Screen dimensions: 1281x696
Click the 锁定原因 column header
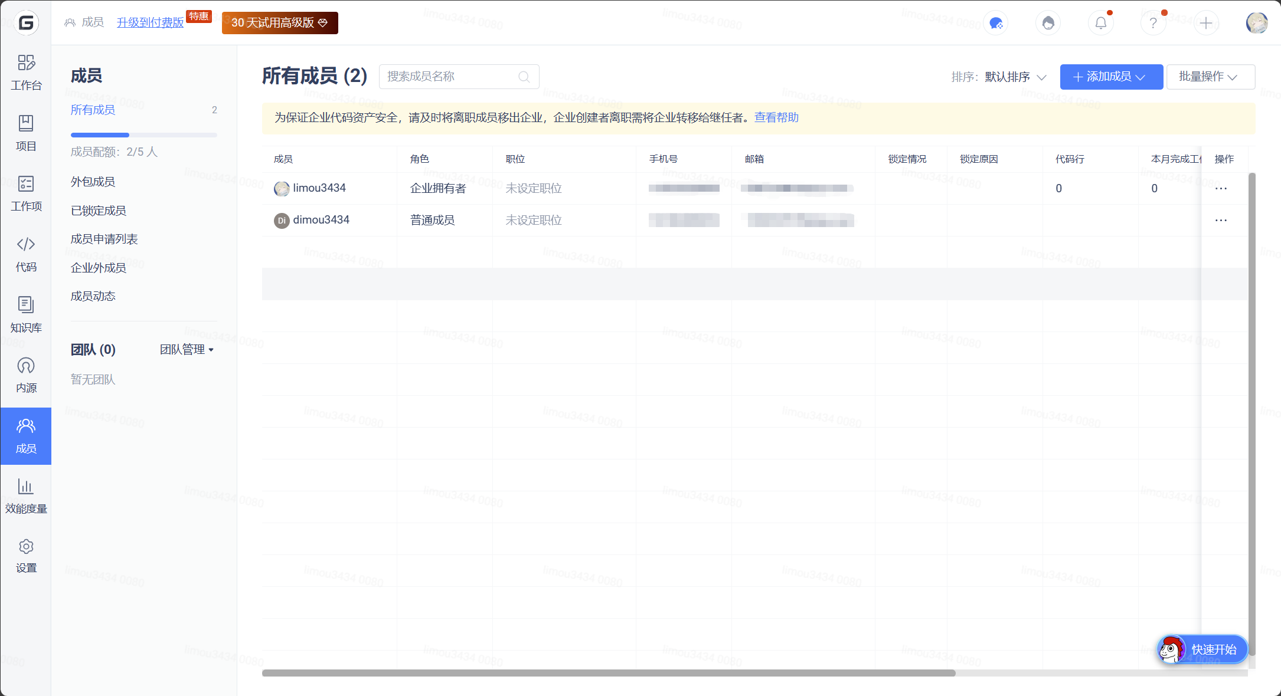[979, 159]
